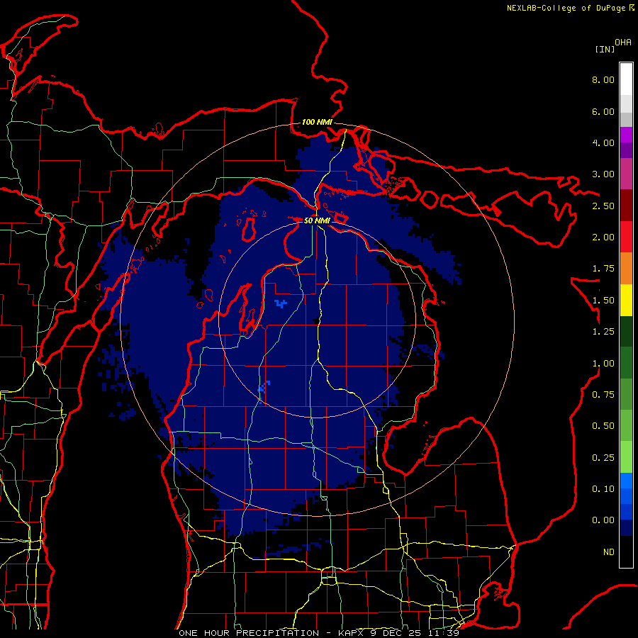Click the 0.75 legend value
The image size is (638, 638).
point(603,395)
